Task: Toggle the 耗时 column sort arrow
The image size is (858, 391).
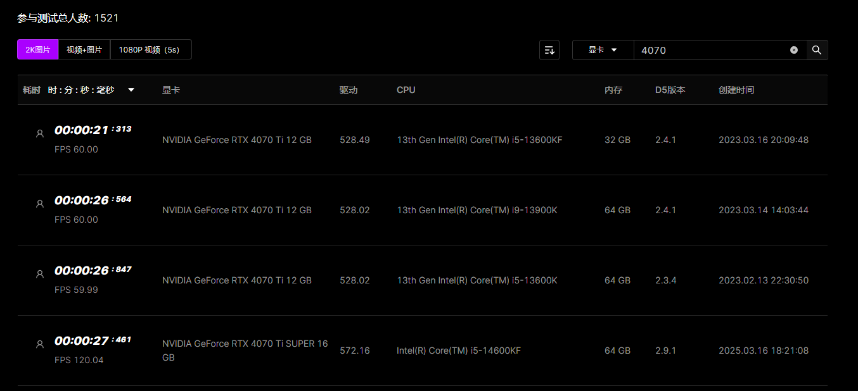Action: (x=131, y=90)
